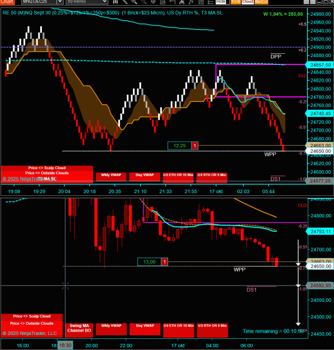Click the 24650,00 price marker in lower chart

(319, 267)
